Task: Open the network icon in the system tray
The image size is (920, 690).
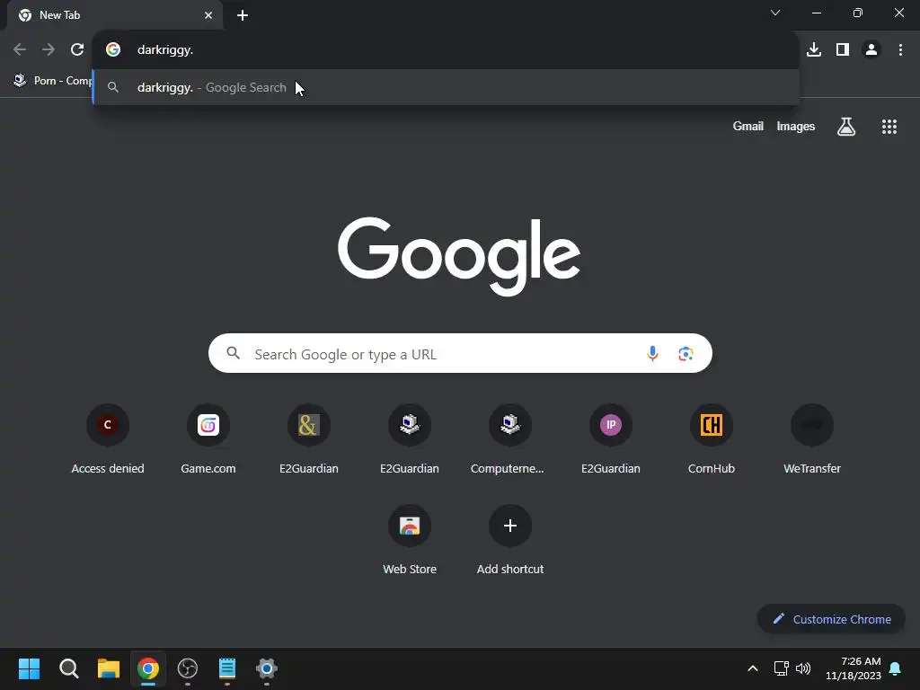Action: tap(781, 668)
